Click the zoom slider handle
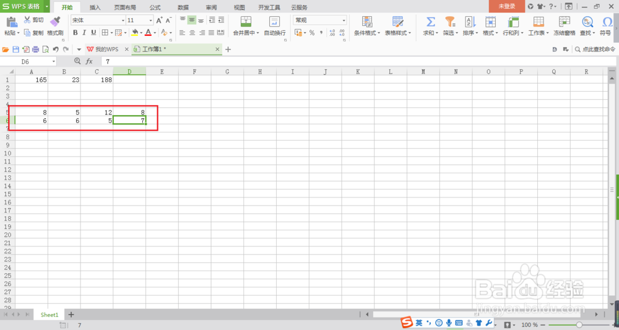Image resolution: width=619 pixels, height=330 pixels. tap(579, 325)
